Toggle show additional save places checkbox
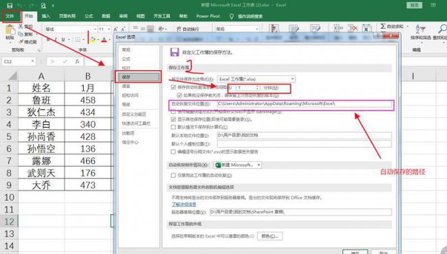The height and width of the screenshot is (254, 447). click(173, 119)
